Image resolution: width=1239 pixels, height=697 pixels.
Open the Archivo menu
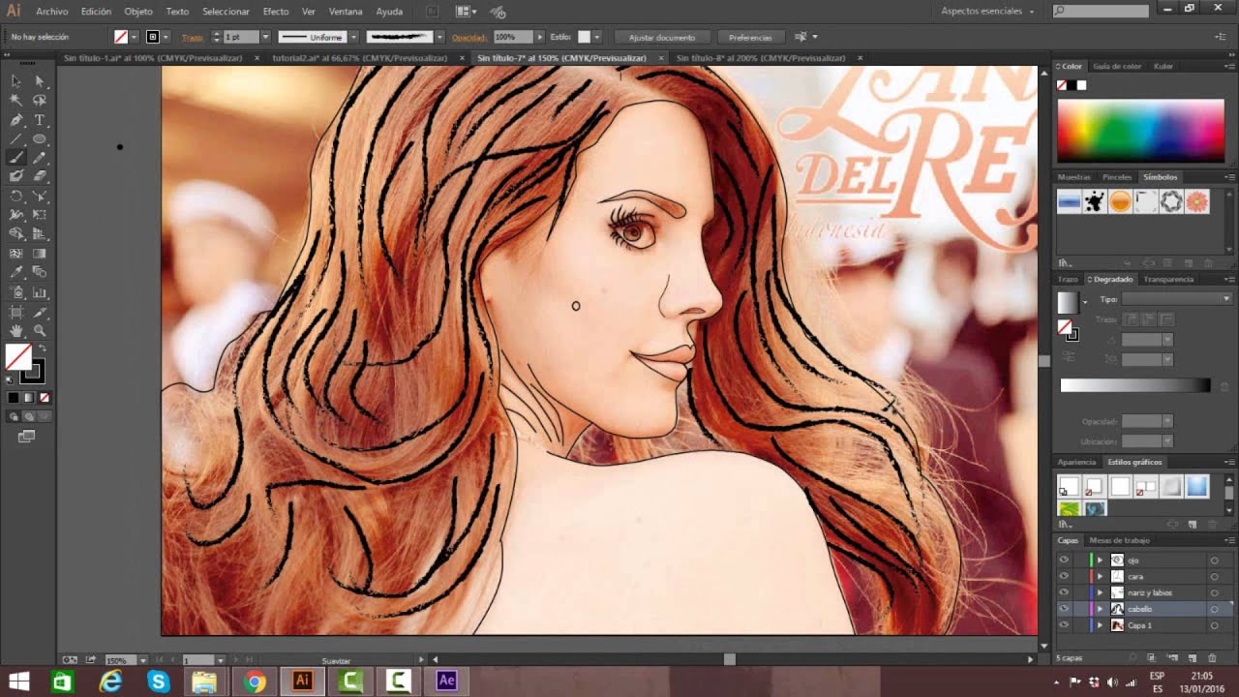coord(51,12)
